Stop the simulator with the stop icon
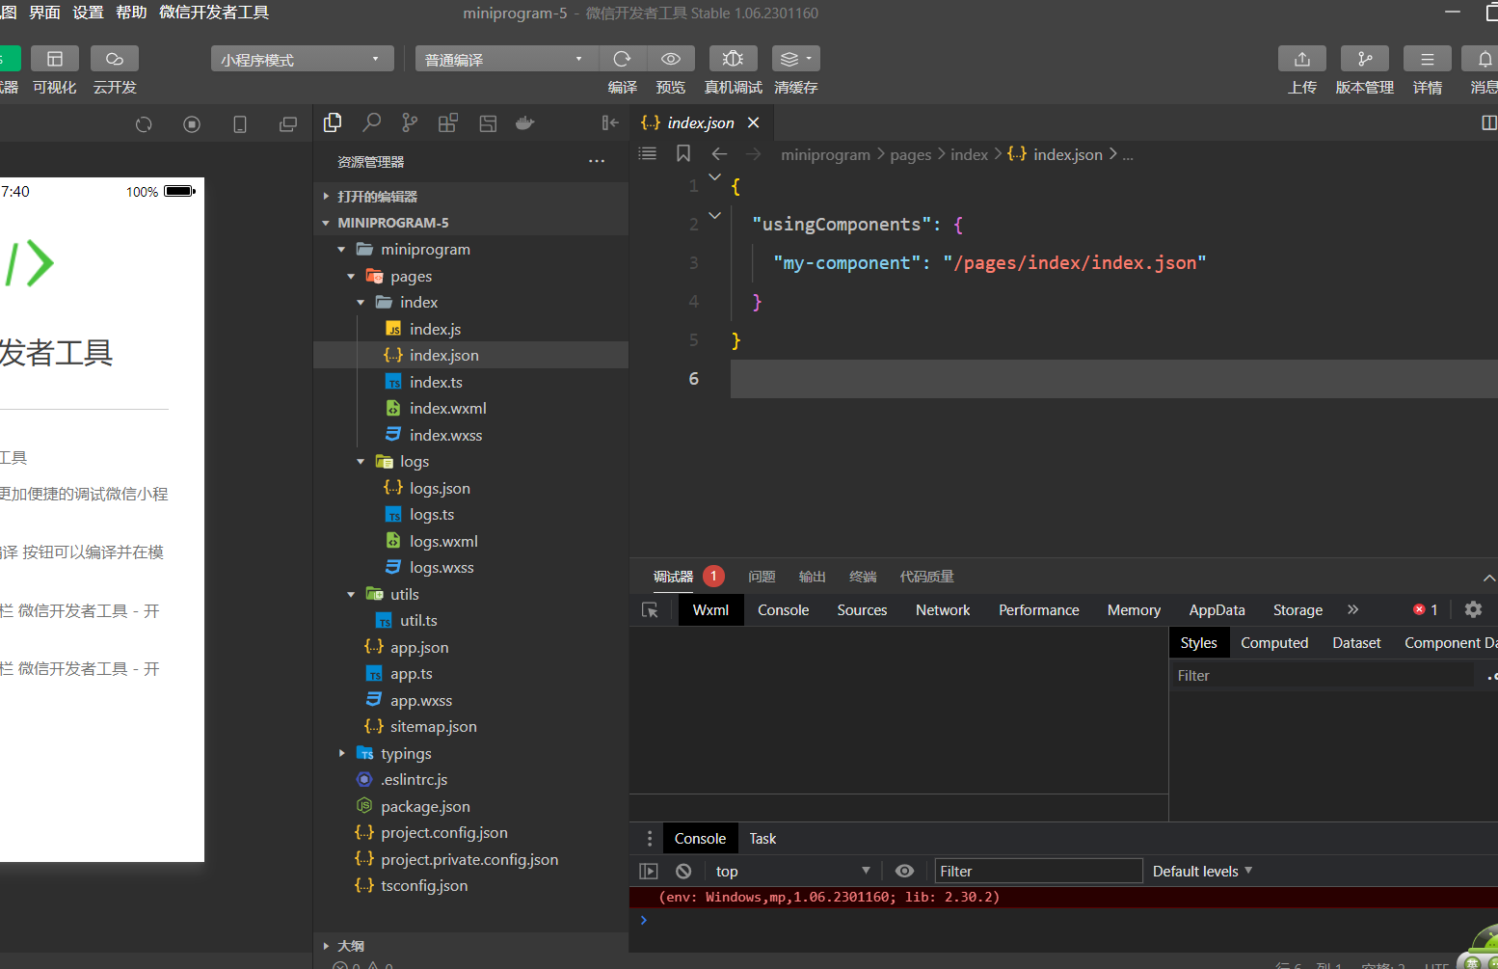1498x969 pixels. tap(192, 124)
